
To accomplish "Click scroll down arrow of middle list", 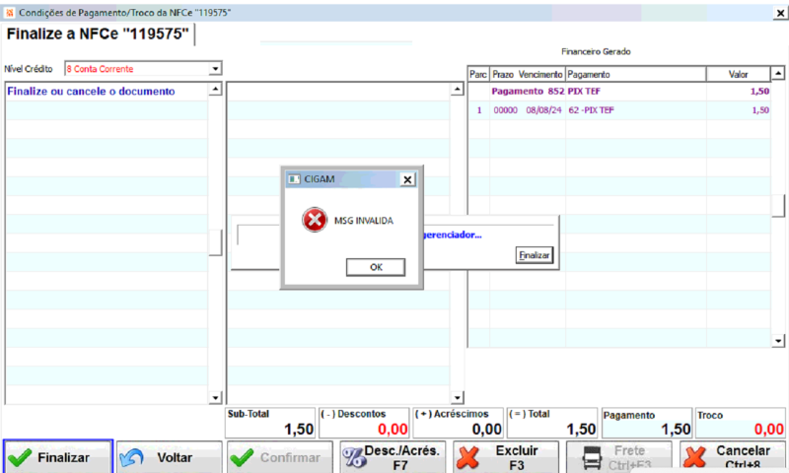I will point(457,397).
